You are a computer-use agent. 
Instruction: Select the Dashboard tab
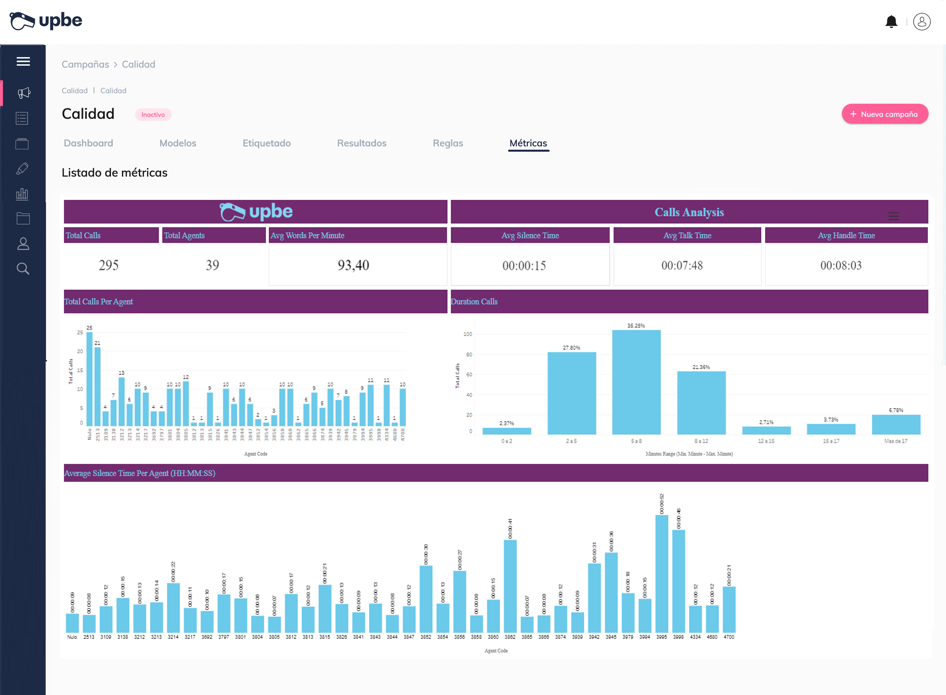[x=88, y=143]
